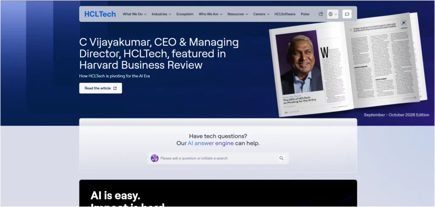This screenshot has width=435, height=207.
Task: Click the 'AI is easy.' banner heading
Action: [116, 196]
